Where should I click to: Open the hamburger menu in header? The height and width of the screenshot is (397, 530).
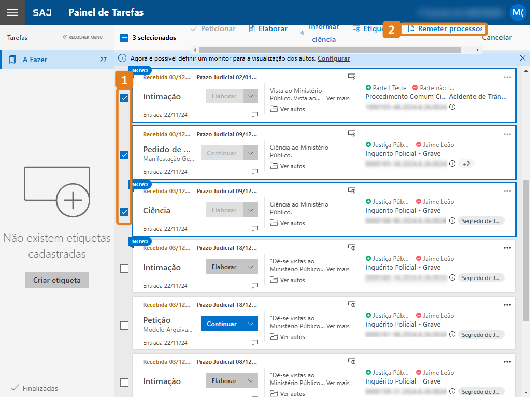pos(12,12)
